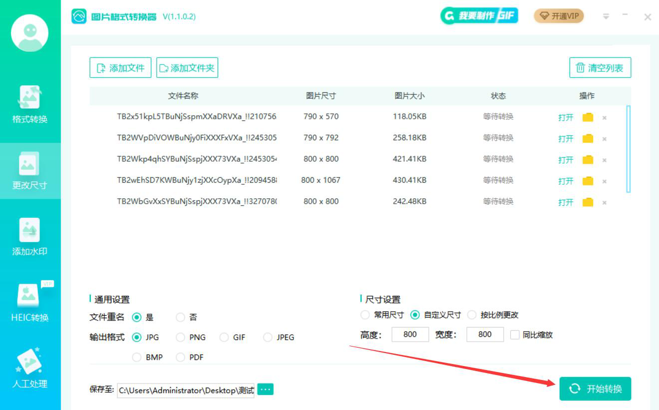Open the file TB2x51kpL5TBuNjSspmXXaDRVXa via 打开
This screenshot has height=410, width=659.
coord(566,118)
